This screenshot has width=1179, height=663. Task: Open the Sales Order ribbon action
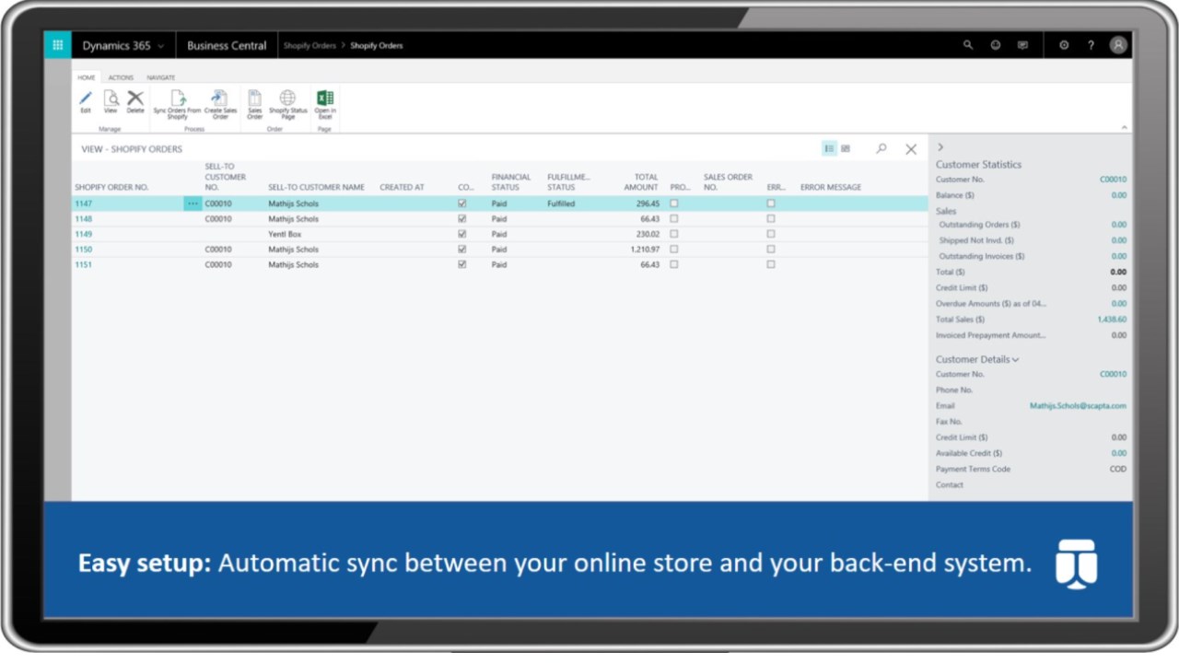[x=255, y=104]
